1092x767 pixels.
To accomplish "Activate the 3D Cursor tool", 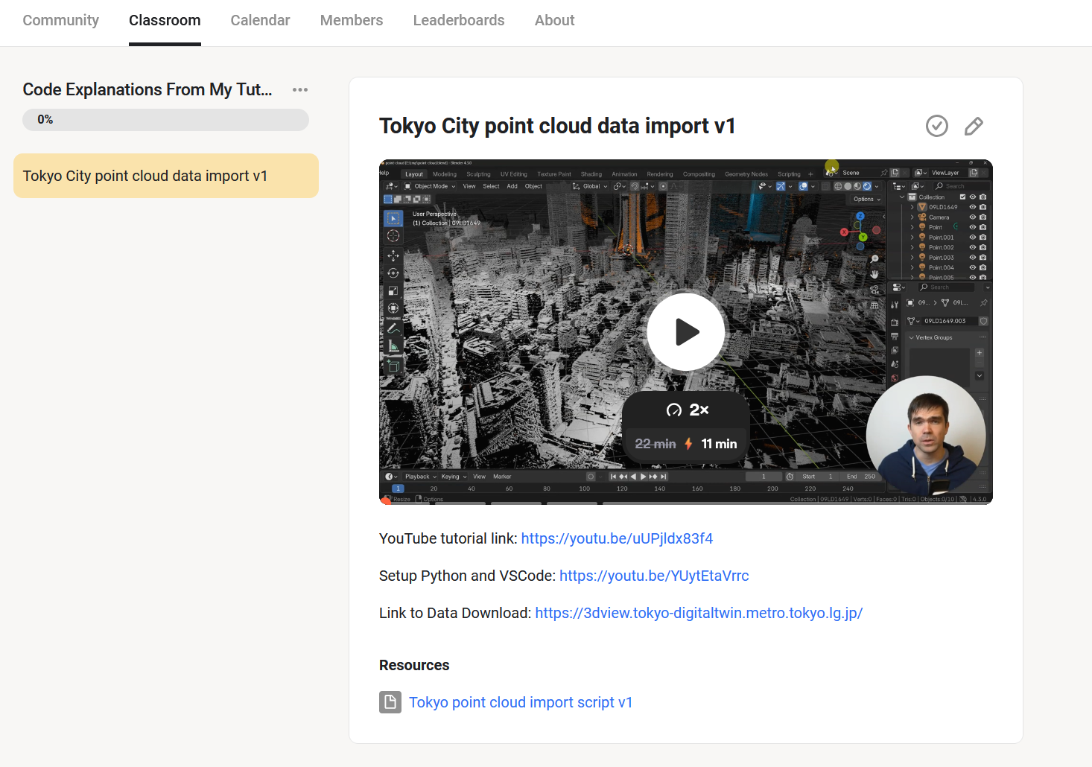I will pyautogui.click(x=393, y=235).
